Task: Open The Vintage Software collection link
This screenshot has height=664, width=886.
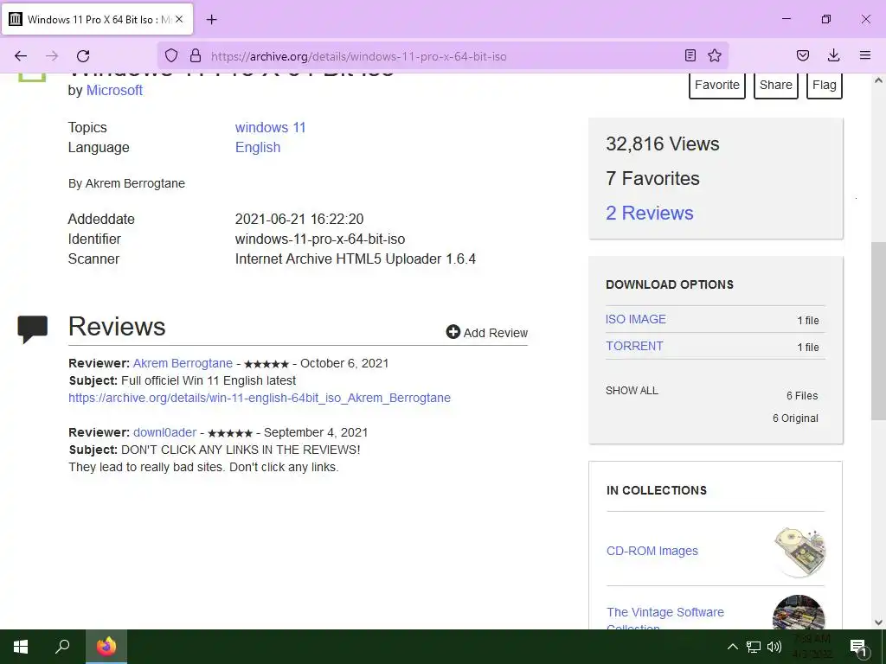Action: (x=665, y=619)
